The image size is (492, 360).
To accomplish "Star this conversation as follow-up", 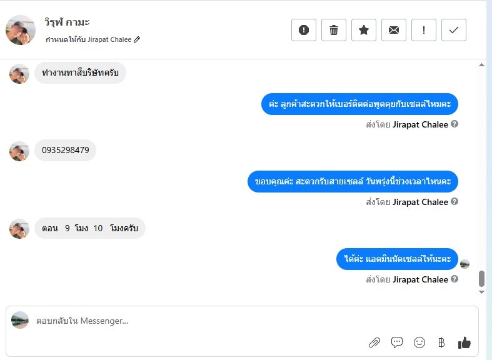I will click(x=364, y=30).
